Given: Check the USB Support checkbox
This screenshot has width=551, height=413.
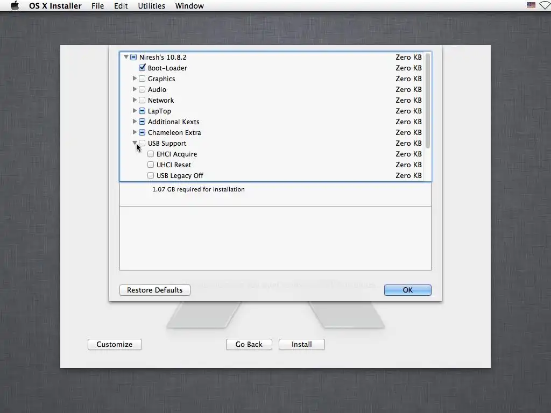Looking at the screenshot, I should coord(142,143).
